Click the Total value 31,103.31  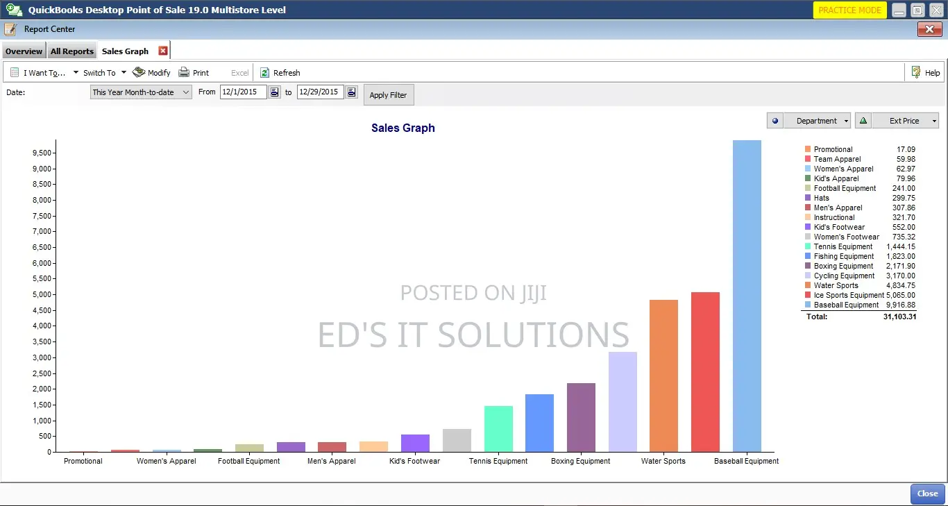click(x=899, y=317)
